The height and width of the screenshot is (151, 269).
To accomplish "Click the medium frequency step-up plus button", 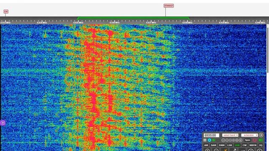I will pos(237,140).
